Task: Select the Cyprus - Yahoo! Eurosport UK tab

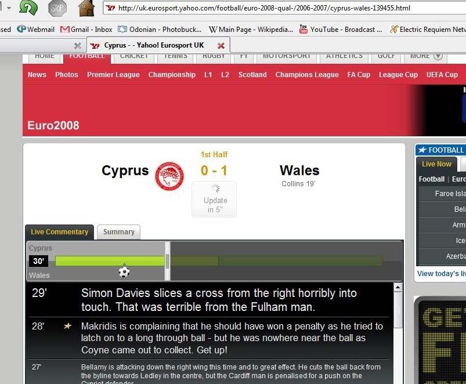Action: [x=158, y=45]
